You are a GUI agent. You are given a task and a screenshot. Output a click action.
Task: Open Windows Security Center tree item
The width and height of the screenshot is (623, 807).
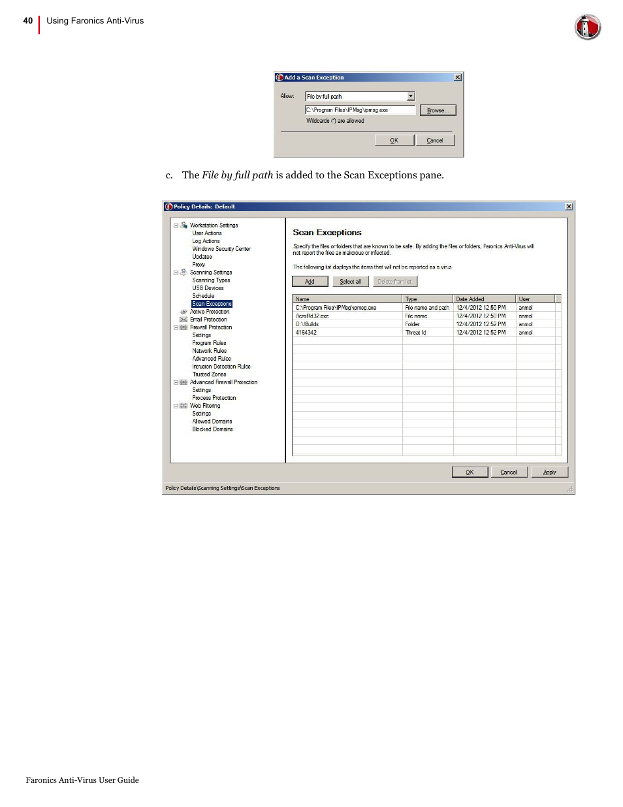pos(221,249)
